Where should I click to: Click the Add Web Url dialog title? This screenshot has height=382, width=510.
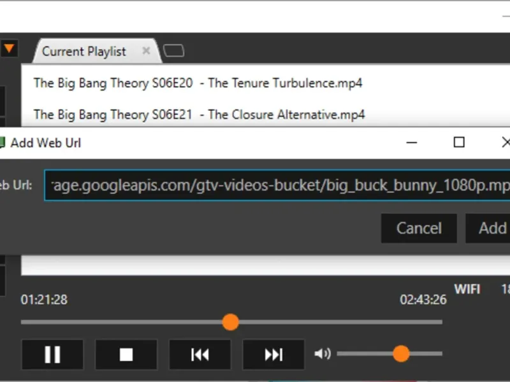(x=46, y=143)
